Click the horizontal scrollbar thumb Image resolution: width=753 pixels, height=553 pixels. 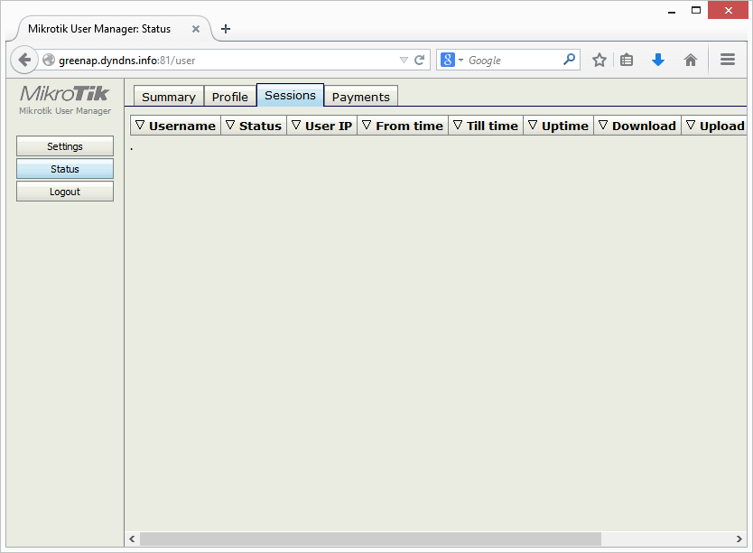point(370,539)
